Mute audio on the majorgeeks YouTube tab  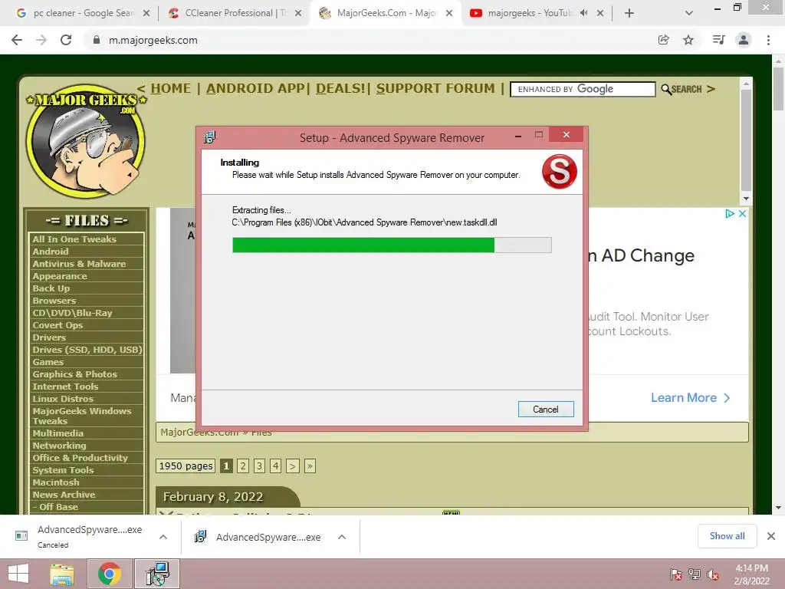click(x=583, y=13)
